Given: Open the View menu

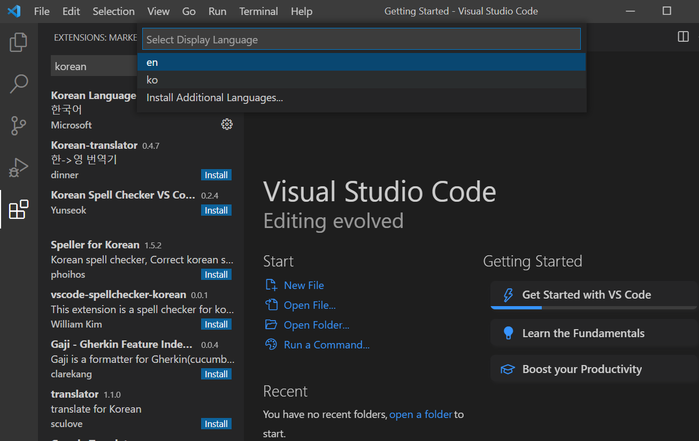Looking at the screenshot, I should pos(158,11).
